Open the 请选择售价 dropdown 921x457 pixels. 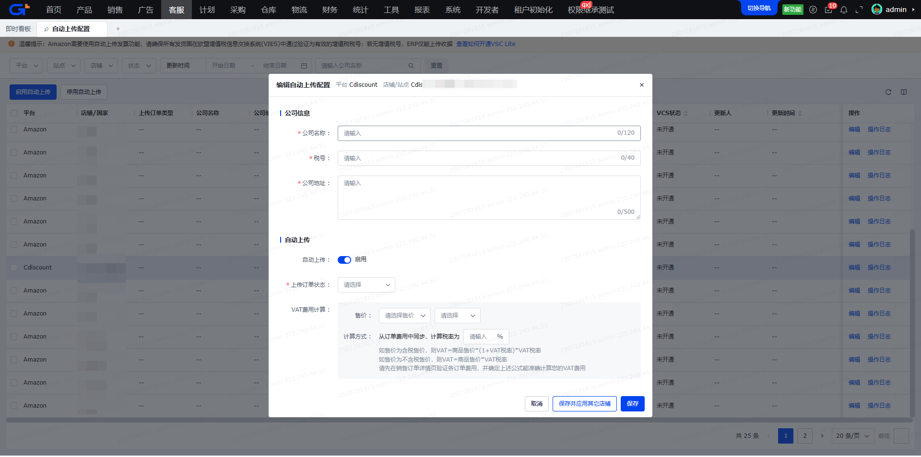[405, 316]
